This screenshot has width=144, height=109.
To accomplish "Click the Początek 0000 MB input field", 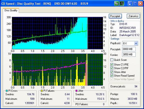I will [129, 49].
